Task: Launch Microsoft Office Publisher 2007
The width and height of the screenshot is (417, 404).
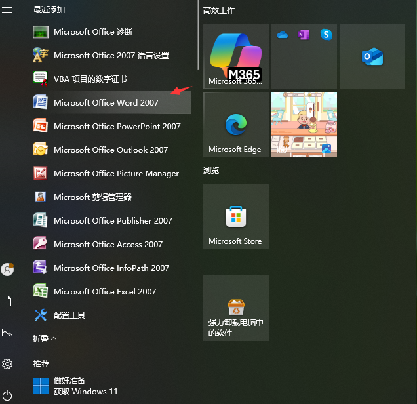Action: point(111,221)
